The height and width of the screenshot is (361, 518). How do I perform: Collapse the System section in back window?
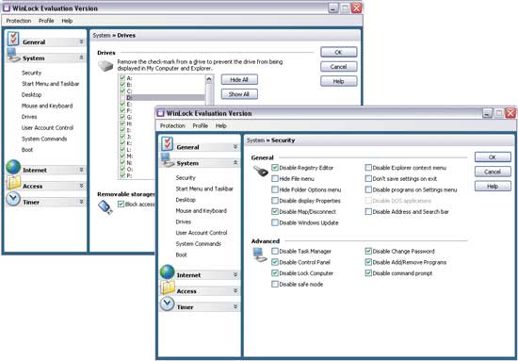tap(81, 57)
